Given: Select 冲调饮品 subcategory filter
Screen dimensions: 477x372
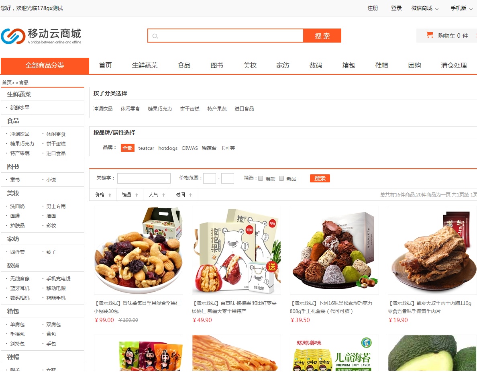Looking at the screenshot, I should (x=103, y=109).
